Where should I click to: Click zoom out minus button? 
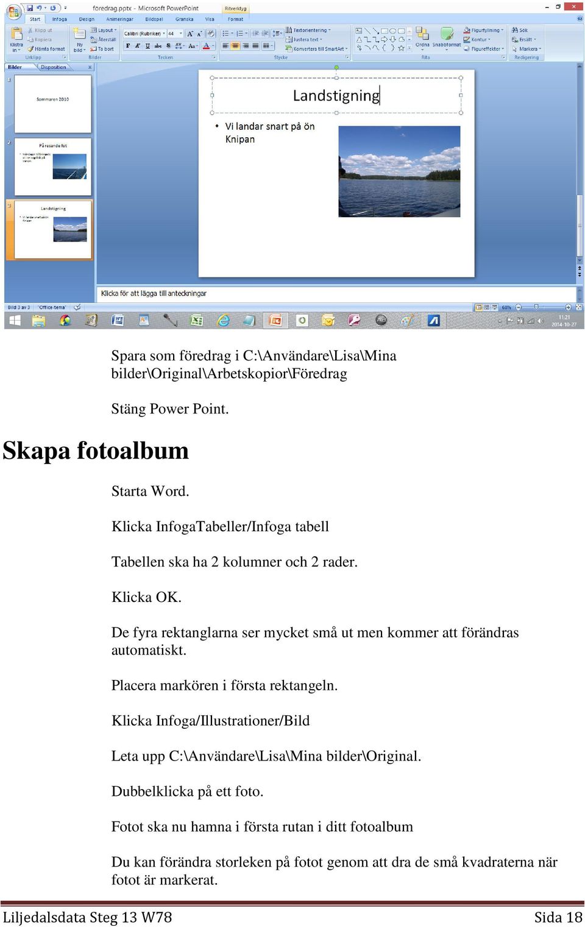518,307
